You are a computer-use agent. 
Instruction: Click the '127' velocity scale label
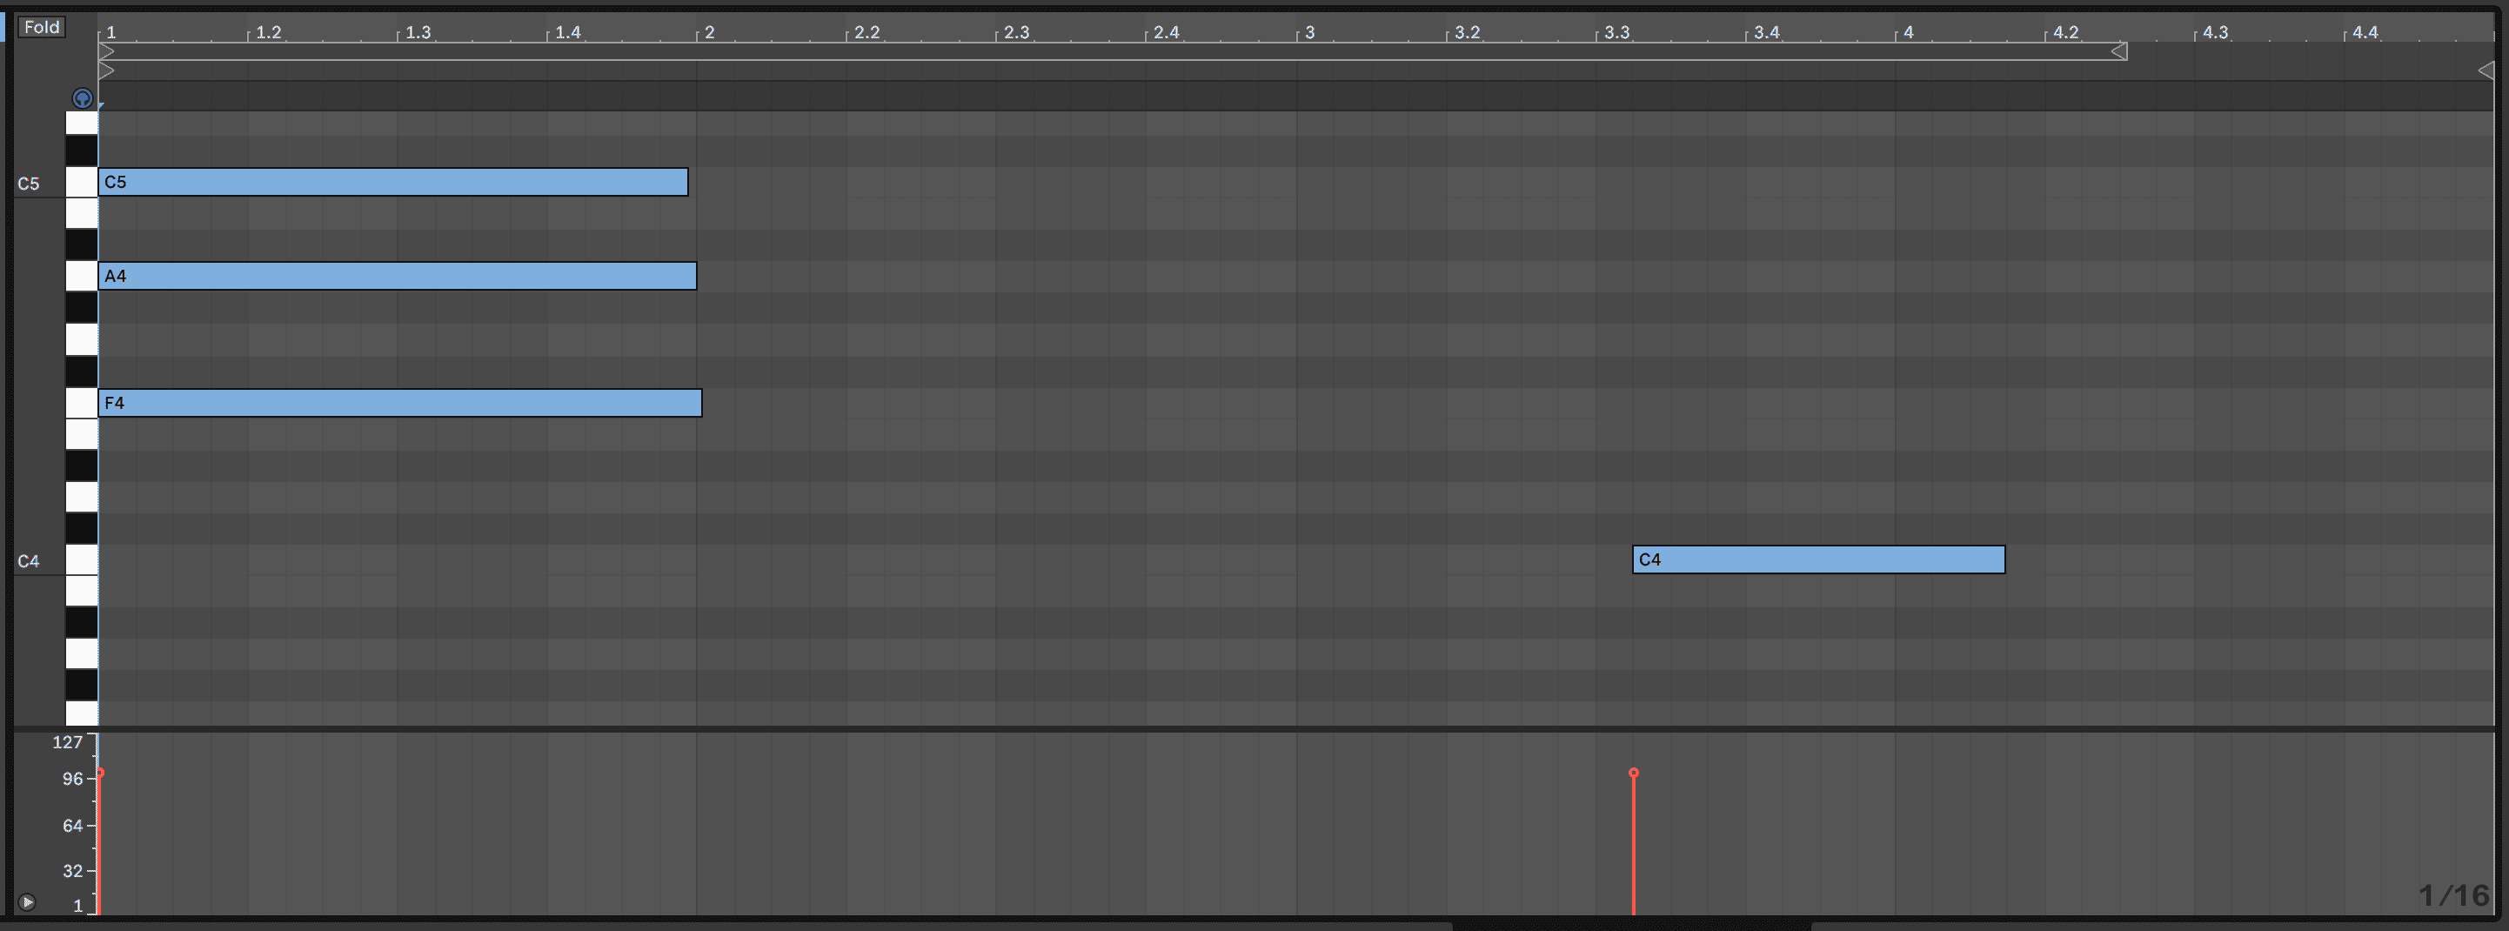click(x=67, y=743)
